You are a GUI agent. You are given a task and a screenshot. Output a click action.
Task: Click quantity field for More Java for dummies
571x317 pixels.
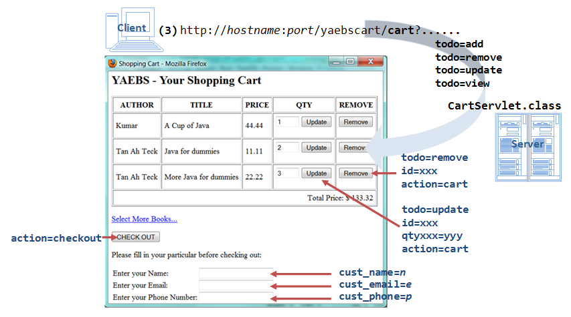pos(287,174)
